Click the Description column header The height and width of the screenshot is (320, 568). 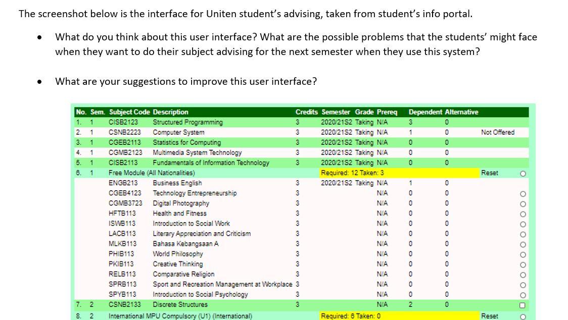(170, 112)
